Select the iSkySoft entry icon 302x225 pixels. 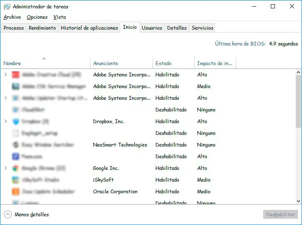click(16, 180)
